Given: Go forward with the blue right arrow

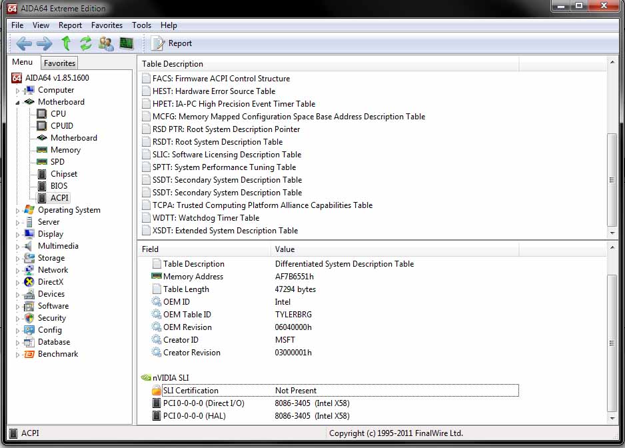Looking at the screenshot, I should pos(44,43).
